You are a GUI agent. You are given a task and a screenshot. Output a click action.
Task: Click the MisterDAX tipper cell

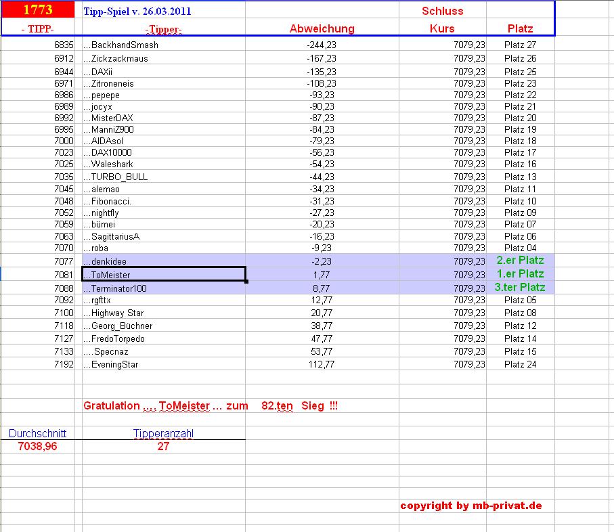[164, 118]
